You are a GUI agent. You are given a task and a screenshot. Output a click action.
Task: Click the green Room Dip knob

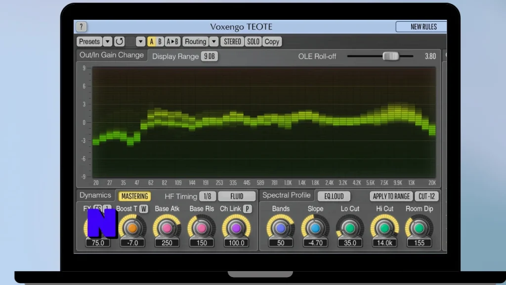coord(419,228)
